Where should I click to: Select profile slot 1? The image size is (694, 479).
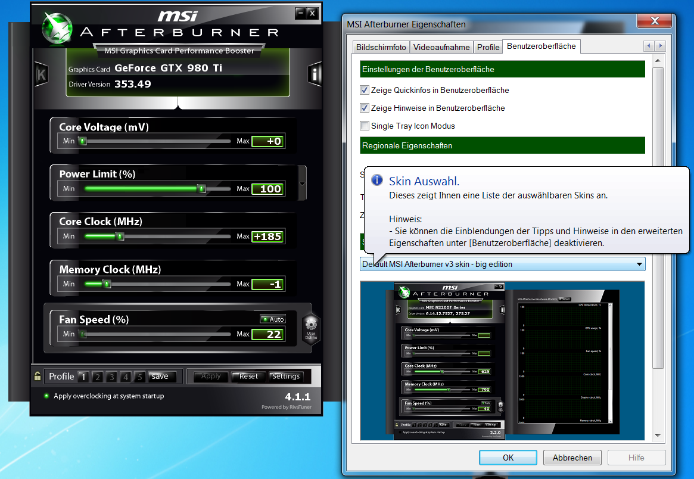pos(83,377)
